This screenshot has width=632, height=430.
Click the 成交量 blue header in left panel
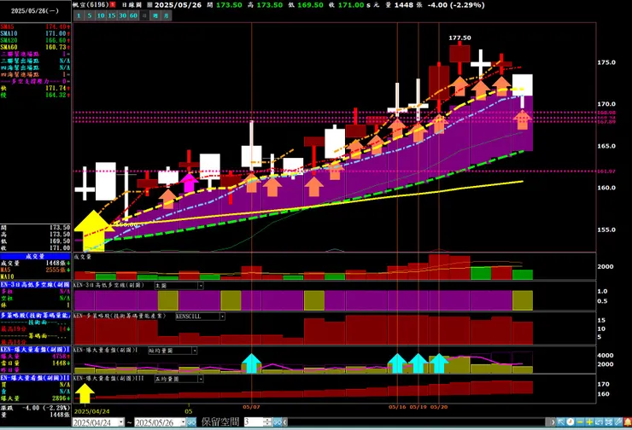(x=36, y=256)
